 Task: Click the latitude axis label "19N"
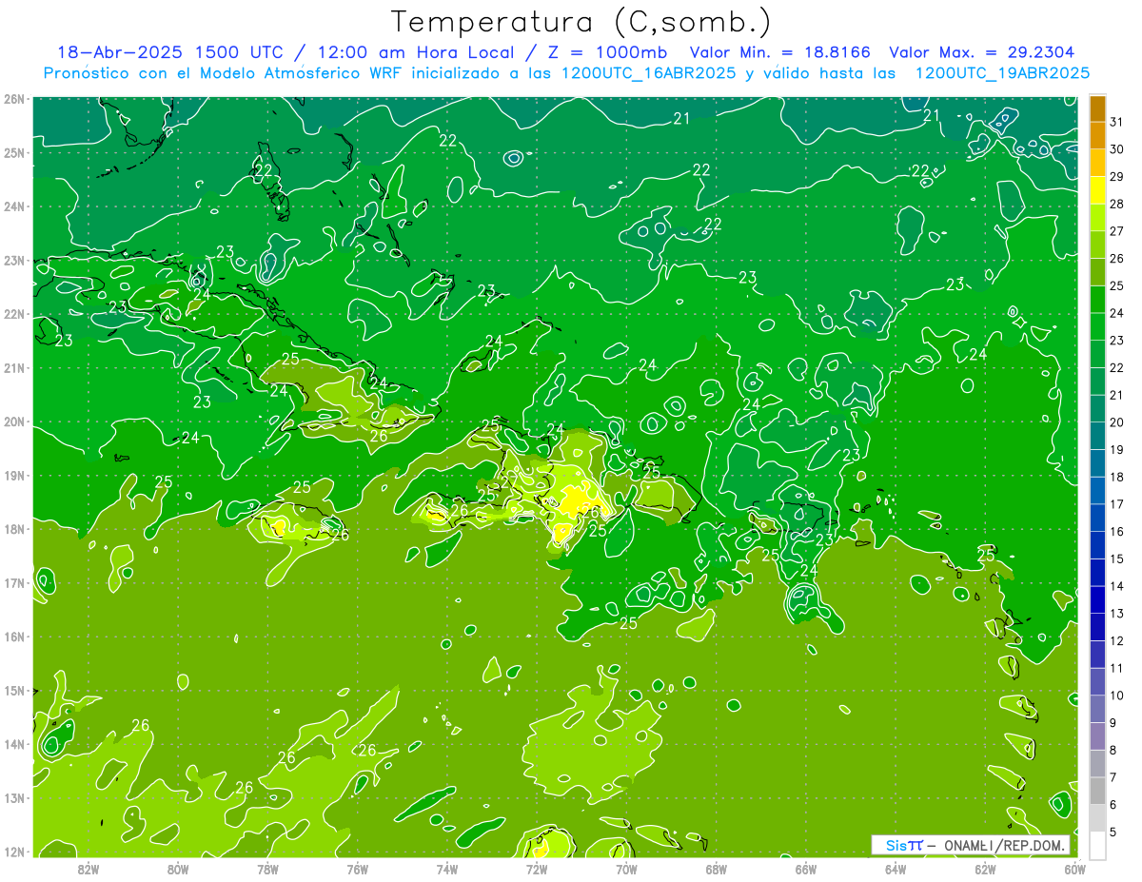point(14,476)
